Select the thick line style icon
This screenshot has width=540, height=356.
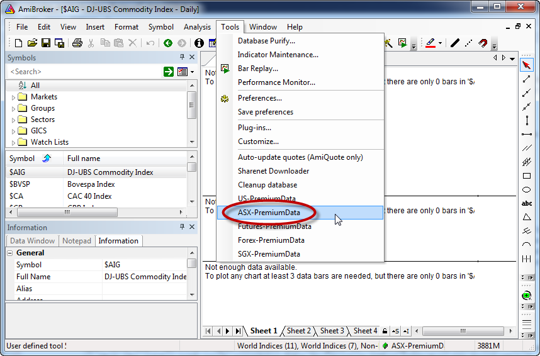pos(455,43)
